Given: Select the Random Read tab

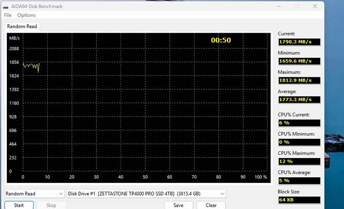Looking at the screenshot, I should [x=22, y=27].
